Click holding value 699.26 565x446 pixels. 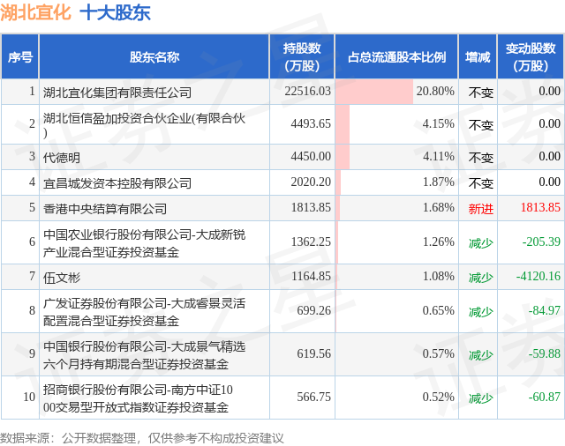[x=314, y=310]
